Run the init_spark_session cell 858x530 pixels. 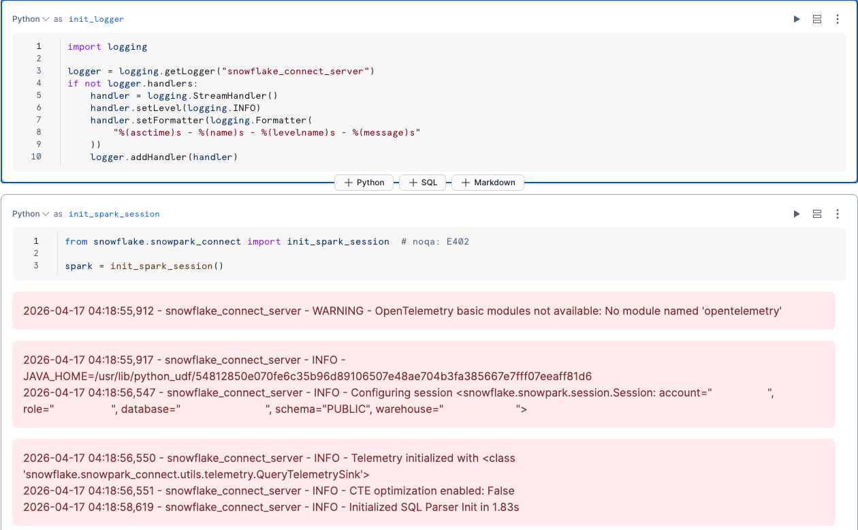click(797, 214)
